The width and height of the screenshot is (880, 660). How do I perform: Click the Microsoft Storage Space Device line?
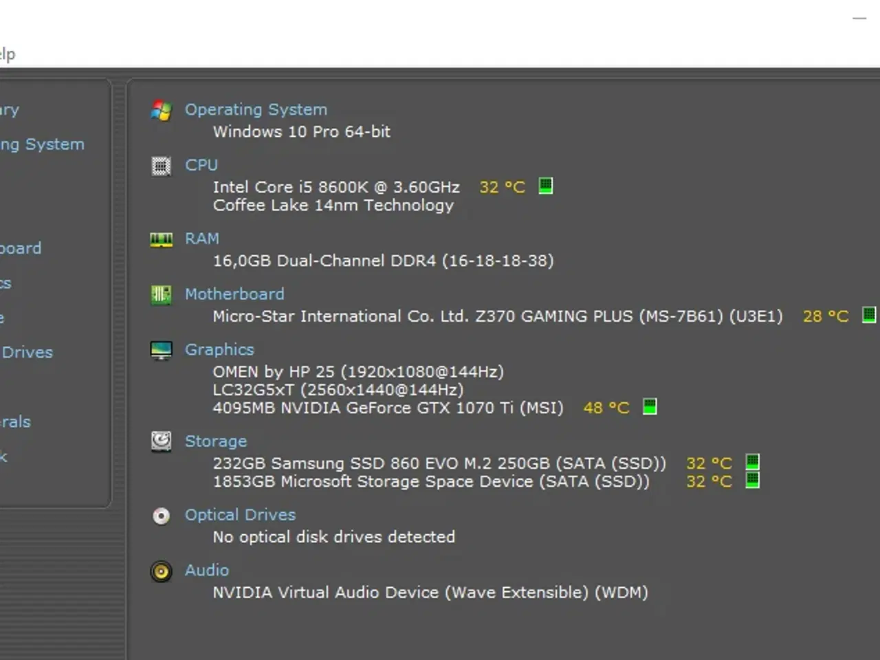431,481
